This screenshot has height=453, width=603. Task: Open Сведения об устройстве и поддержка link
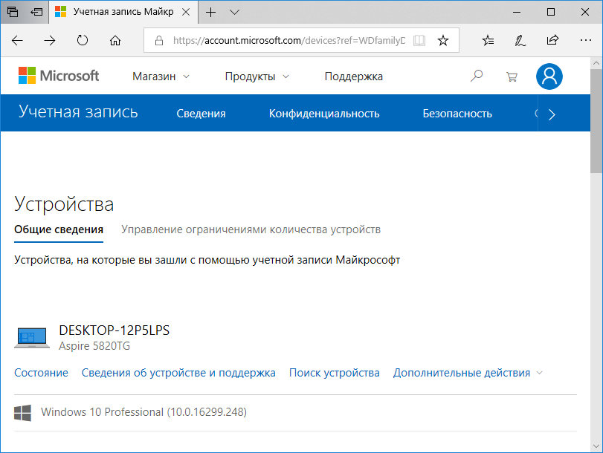[x=178, y=373]
